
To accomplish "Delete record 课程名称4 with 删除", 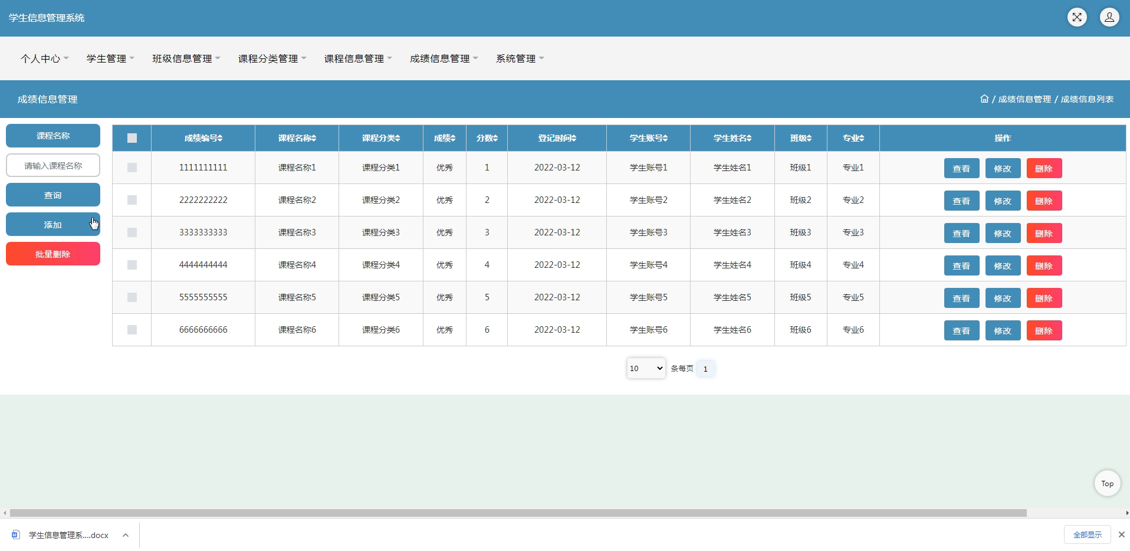I will [1044, 265].
